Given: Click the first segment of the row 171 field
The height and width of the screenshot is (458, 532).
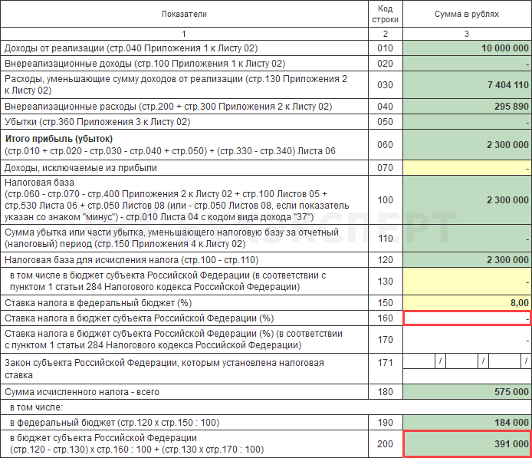Looking at the screenshot, I should coord(419,361).
